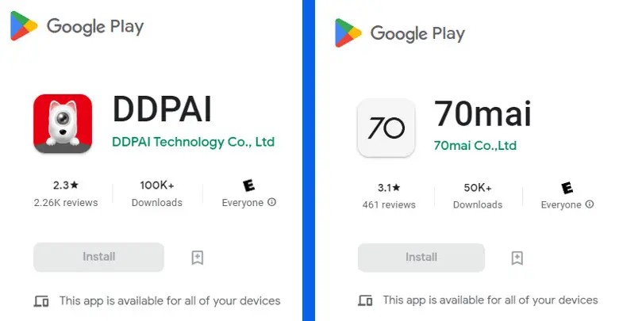Add DDPAI to wishlist bookmark icon
619x321 pixels.
click(198, 258)
